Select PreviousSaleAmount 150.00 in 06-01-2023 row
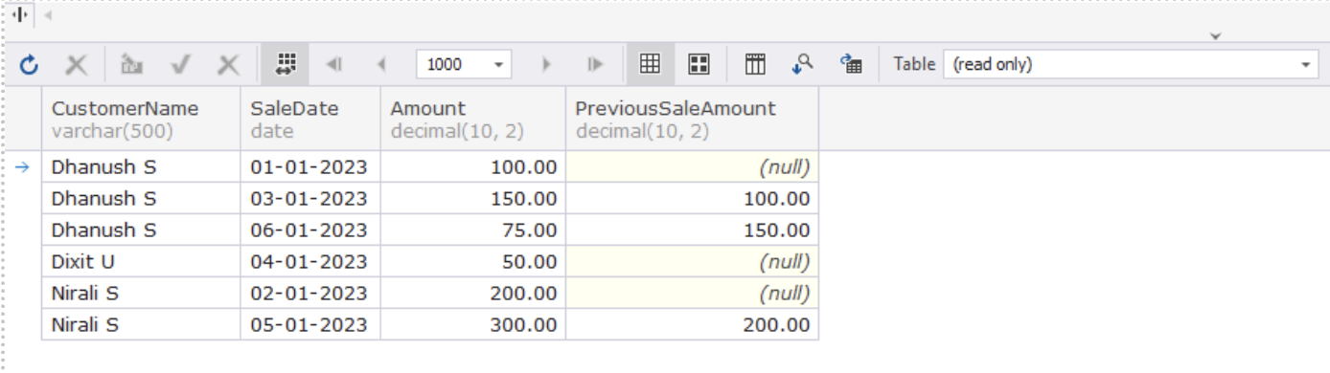 pyautogui.click(x=692, y=230)
